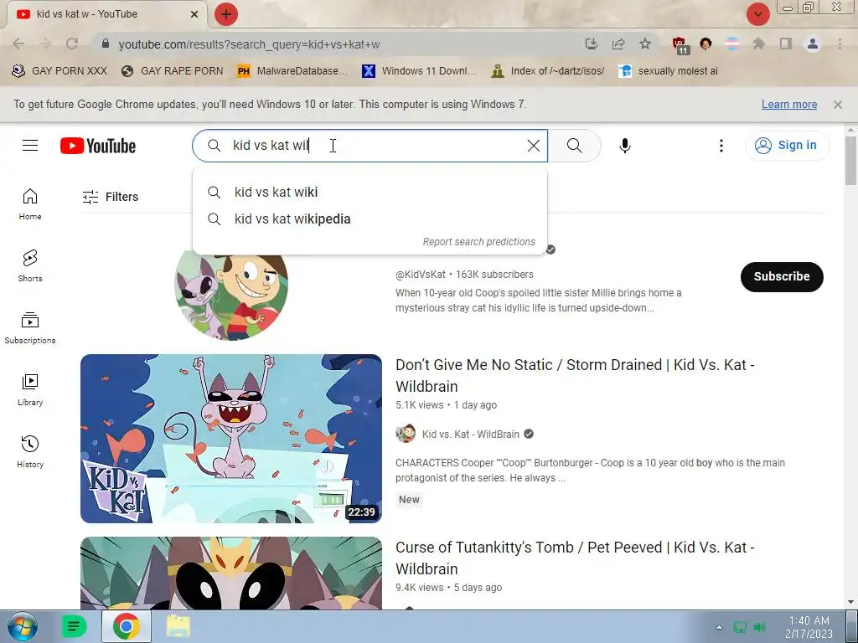Open Shorts in the sidebar
Screen dimensions: 858x643
[30, 266]
